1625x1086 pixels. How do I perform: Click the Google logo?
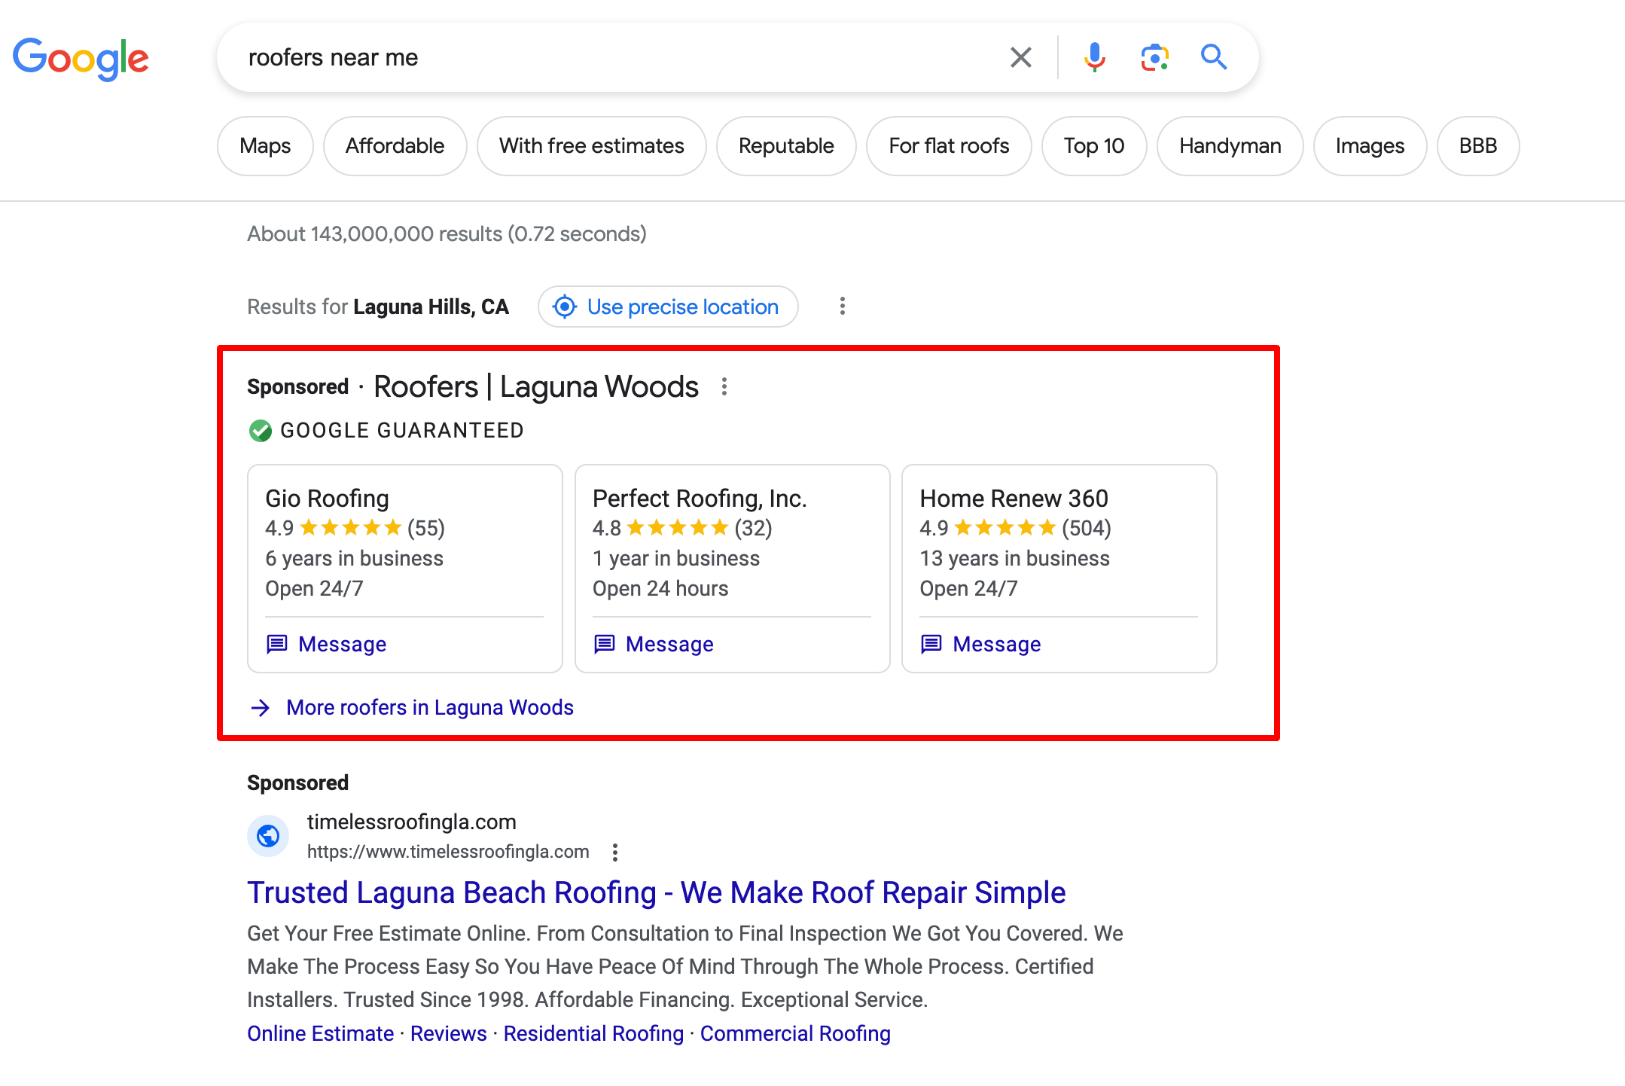(81, 58)
